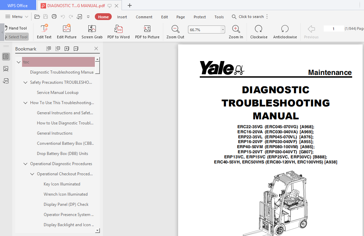
Task: Open the Bookmark sidebar panel icon
Action: [6, 57]
